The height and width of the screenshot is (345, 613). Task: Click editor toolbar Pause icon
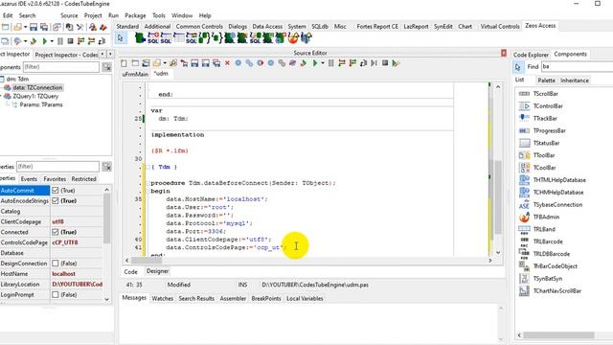pos(330,63)
